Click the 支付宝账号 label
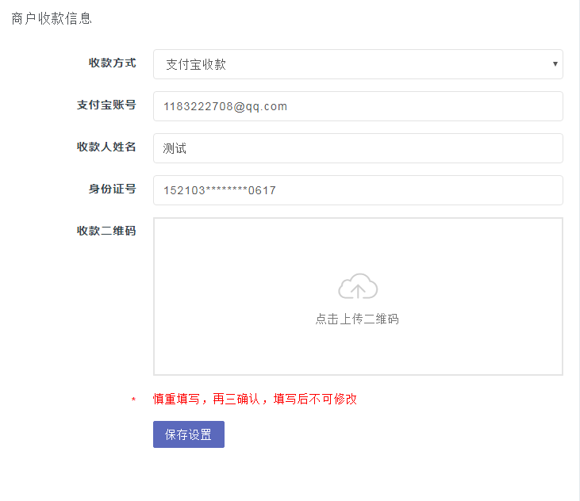 [106, 105]
